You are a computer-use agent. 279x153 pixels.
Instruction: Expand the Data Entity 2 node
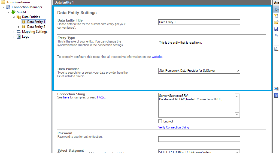(x=19, y=27)
